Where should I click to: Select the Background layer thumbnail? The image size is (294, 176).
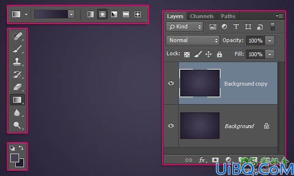200,126
